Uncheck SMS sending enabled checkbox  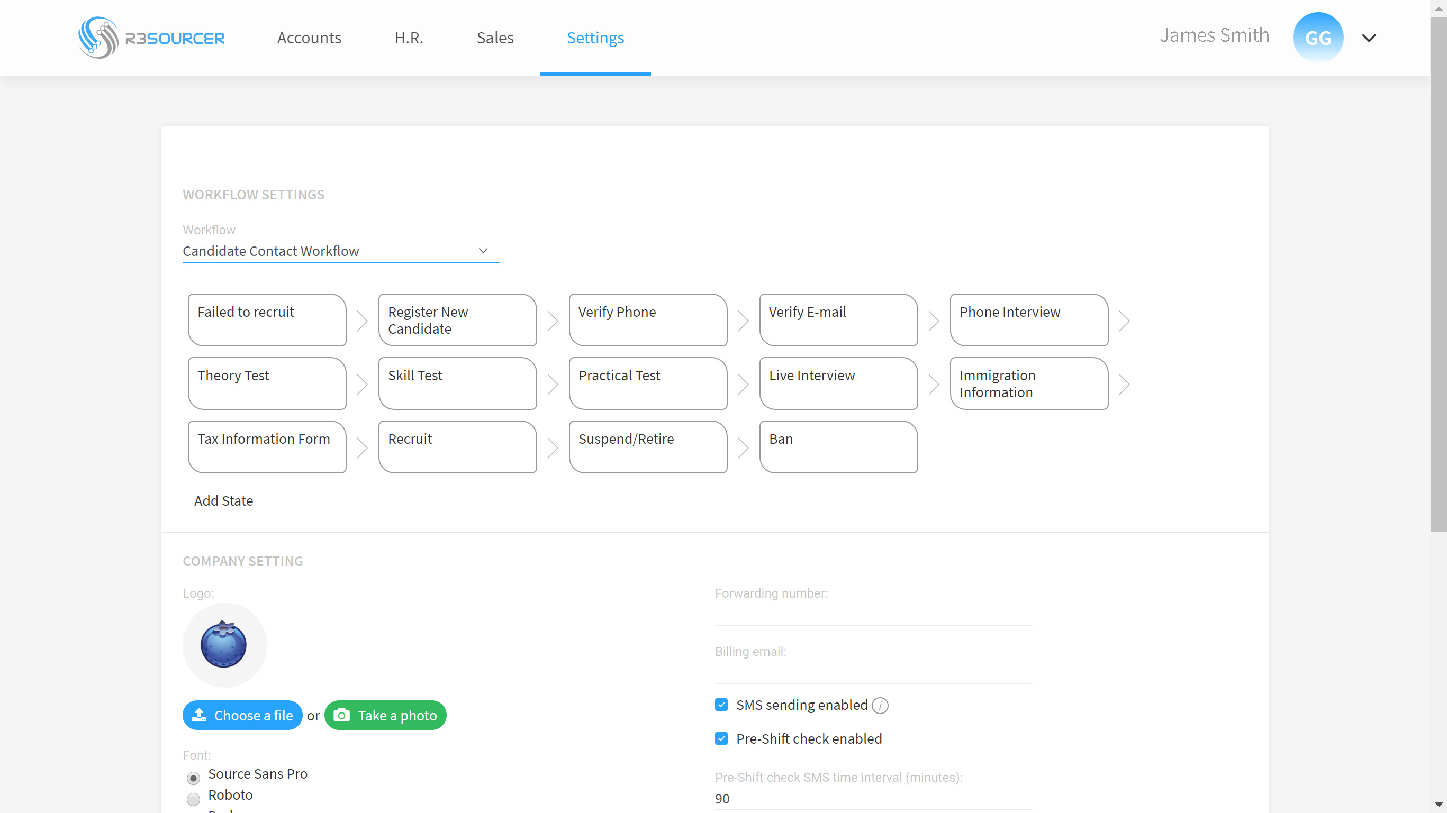(721, 705)
